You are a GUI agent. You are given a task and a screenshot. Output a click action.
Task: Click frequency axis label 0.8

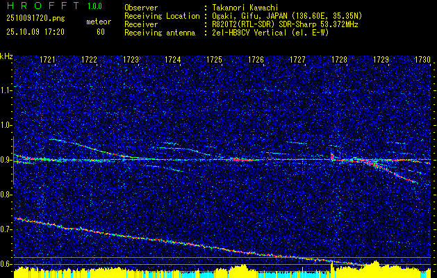(6, 195)
